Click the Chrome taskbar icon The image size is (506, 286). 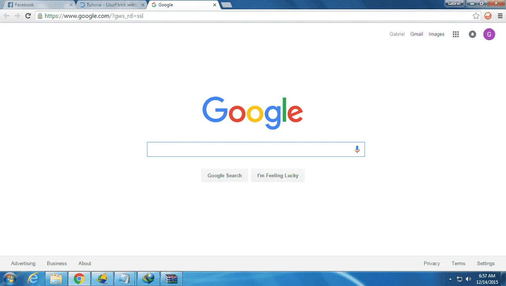point(79,278)
